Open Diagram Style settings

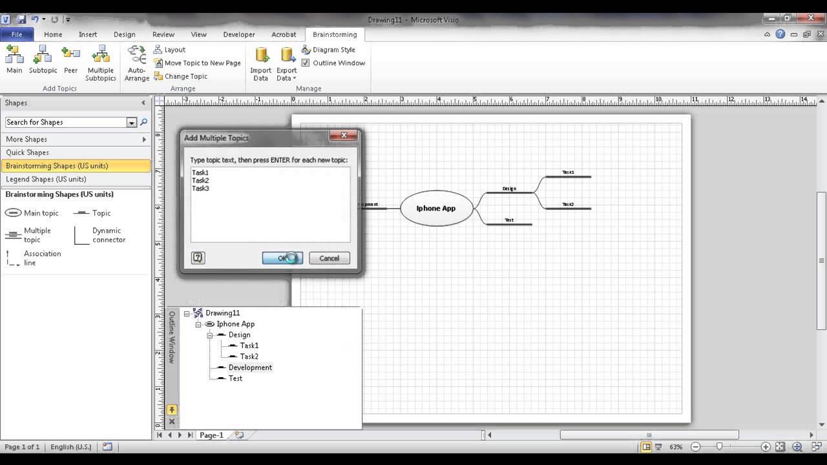click(328, 50)
